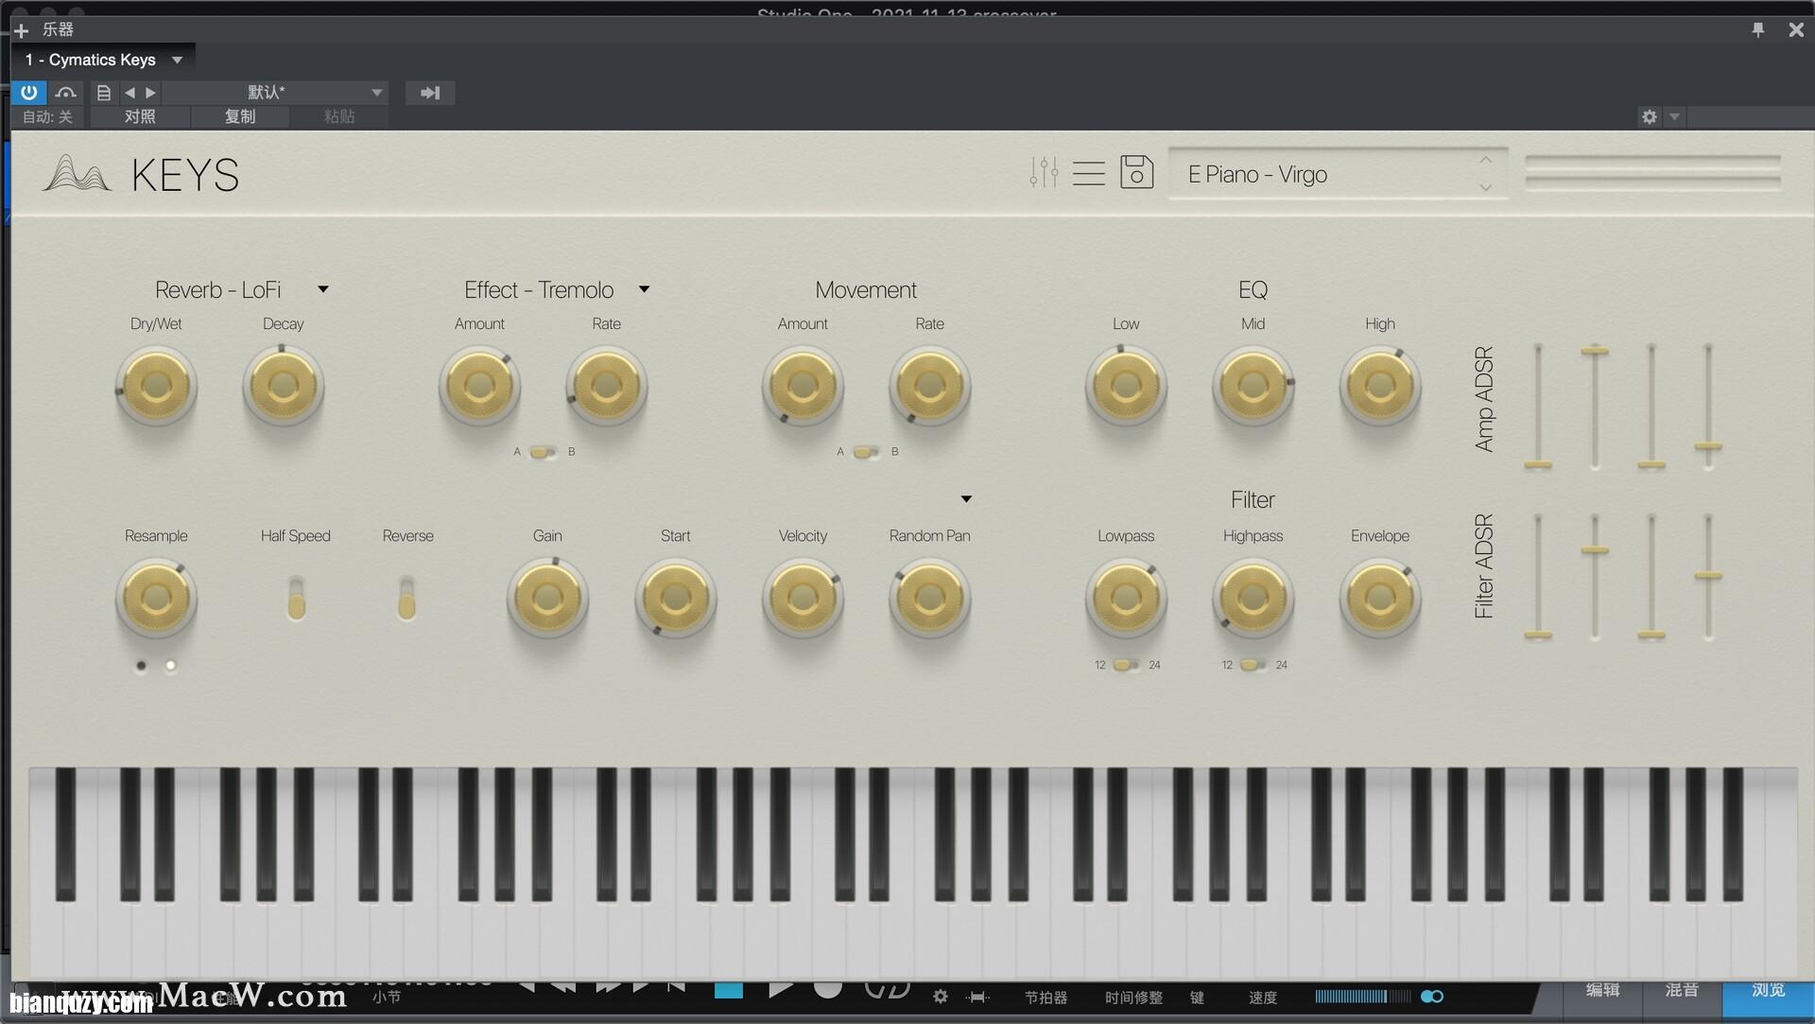1815x1024 pixels.
Task: Click the 复制 copy button
Action: (240, 116)
